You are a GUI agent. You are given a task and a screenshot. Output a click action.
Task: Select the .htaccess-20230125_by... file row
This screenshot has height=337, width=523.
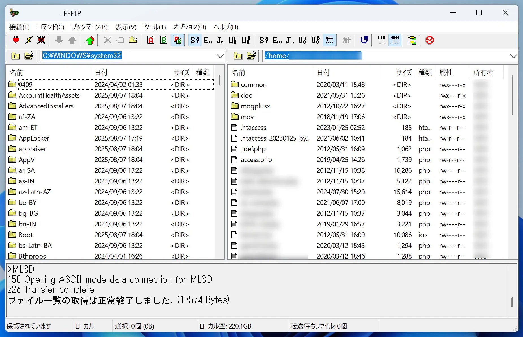pos(368,138)
